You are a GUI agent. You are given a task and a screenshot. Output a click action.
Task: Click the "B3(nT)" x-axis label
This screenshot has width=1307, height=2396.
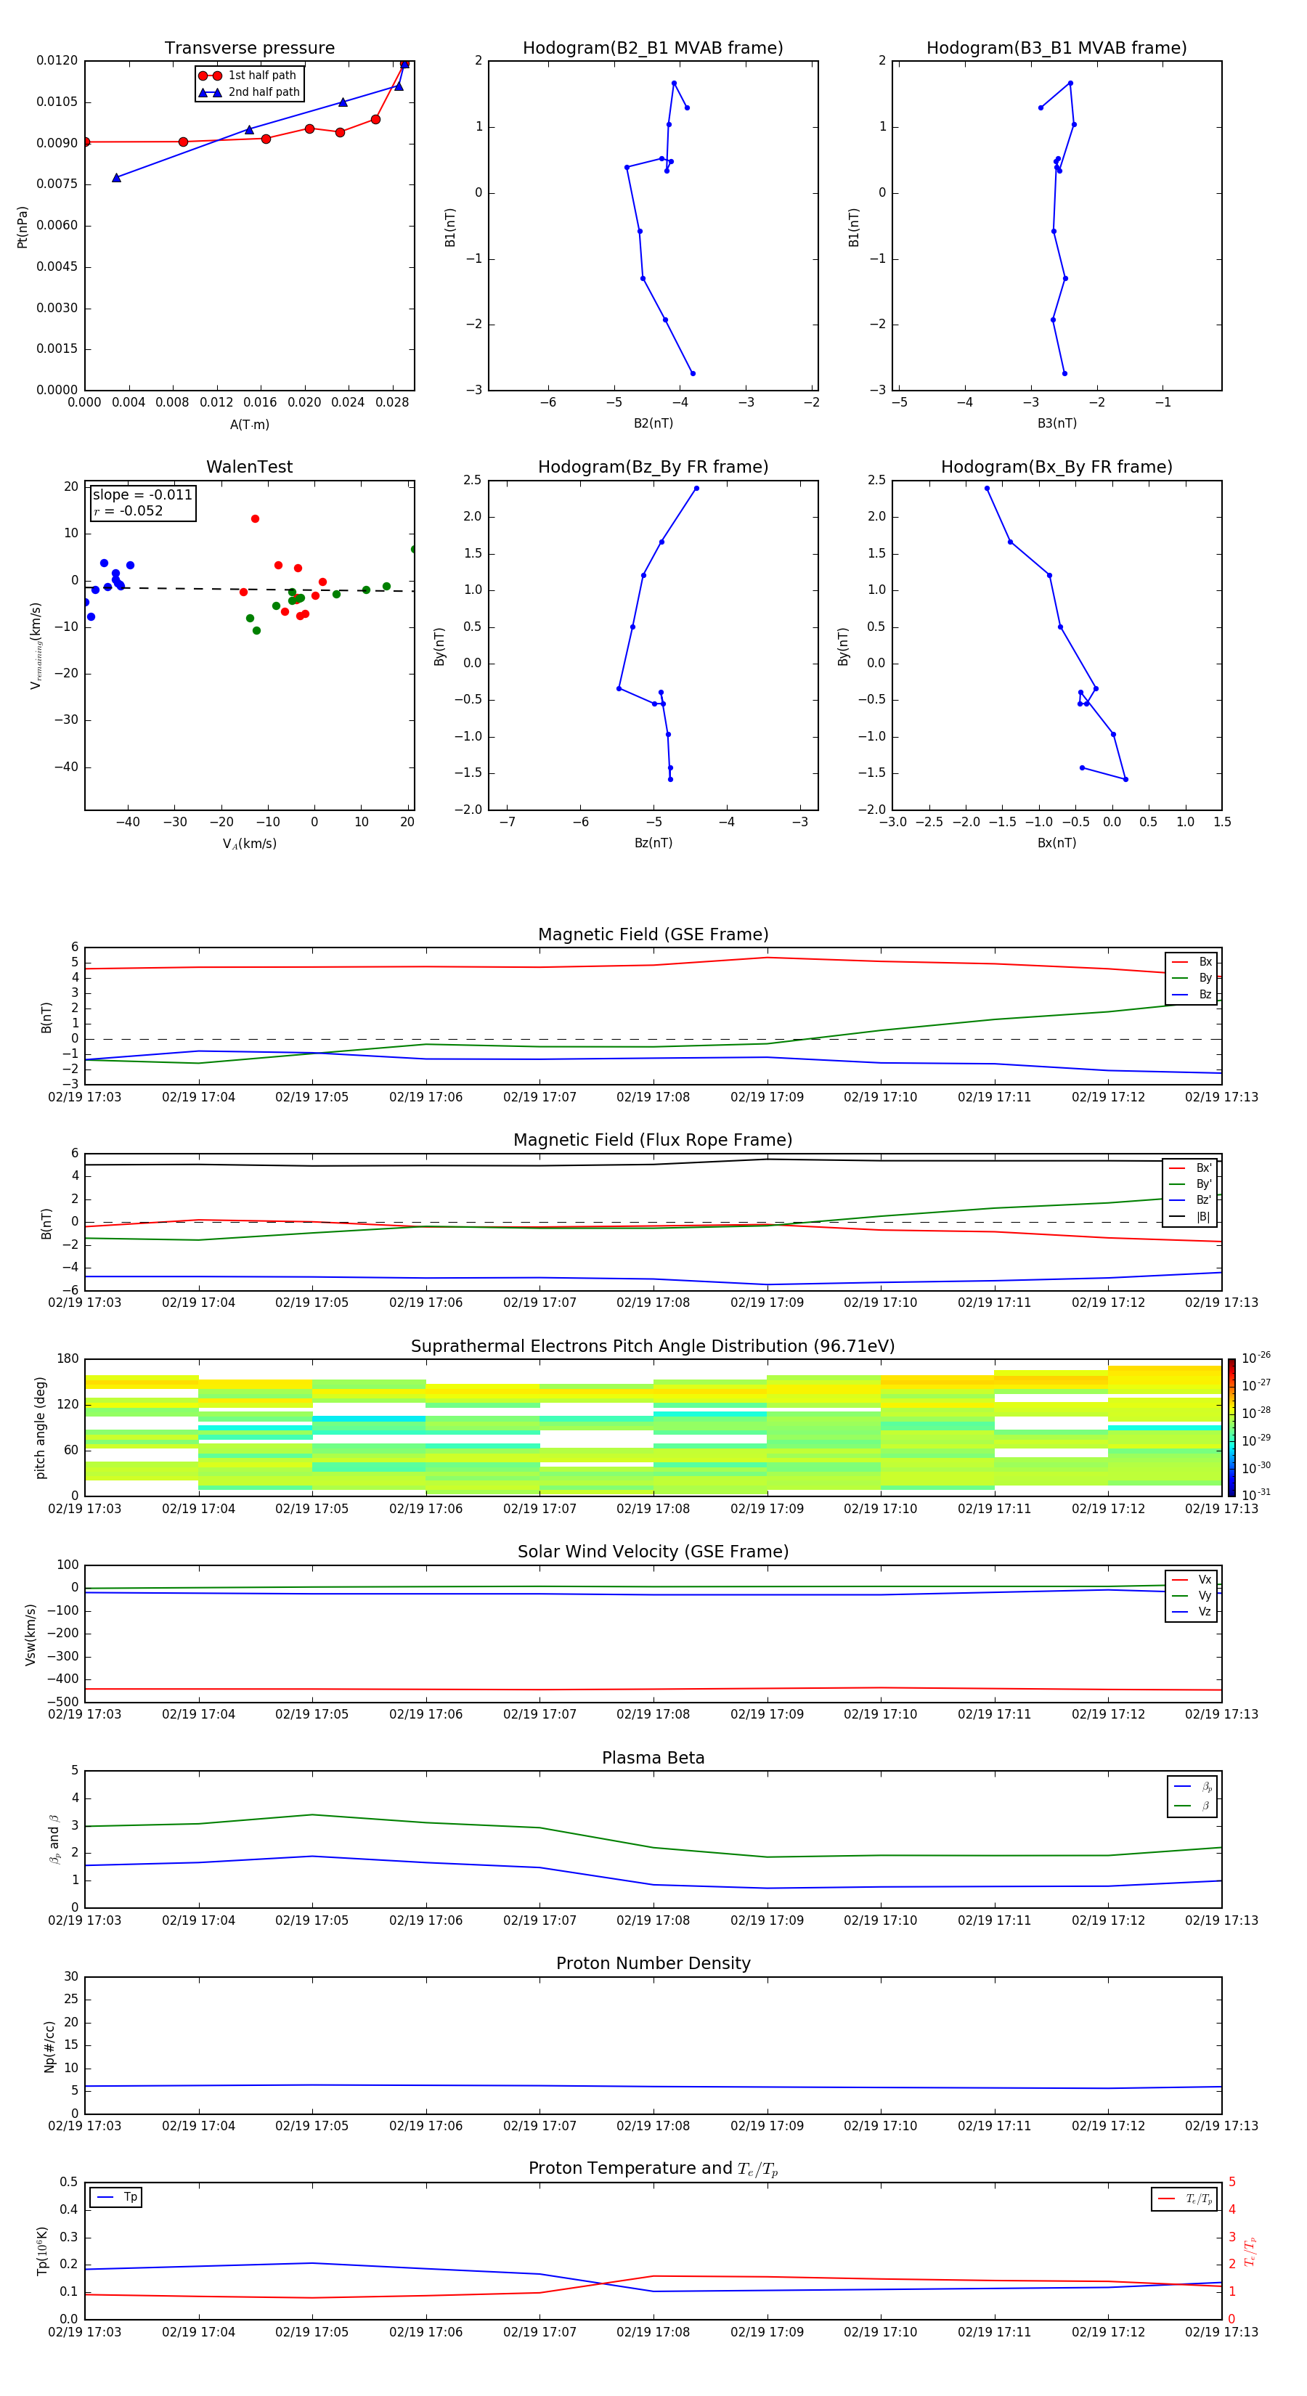[x=1056, y=423]
